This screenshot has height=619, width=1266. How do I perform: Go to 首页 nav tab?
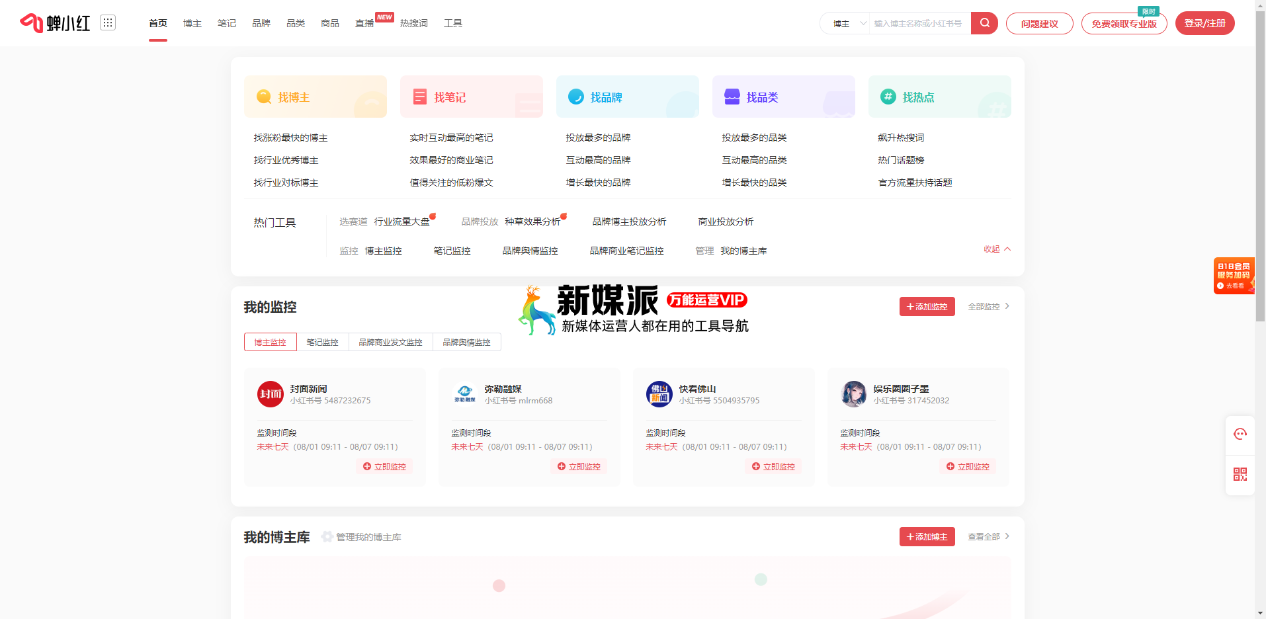pyautogui.click(x=158, y=23)
